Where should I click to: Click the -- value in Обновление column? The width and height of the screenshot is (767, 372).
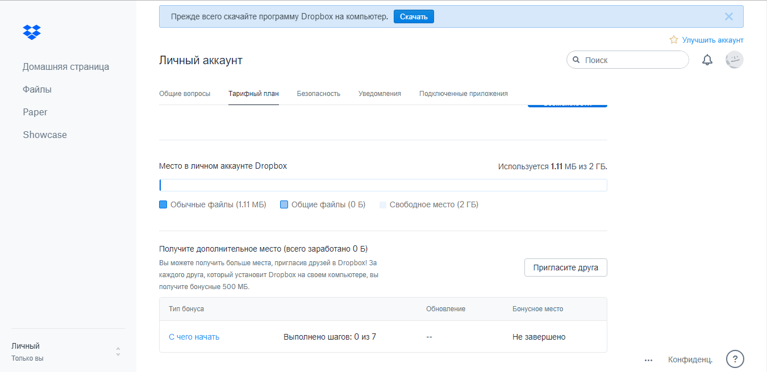coord(430,337)
